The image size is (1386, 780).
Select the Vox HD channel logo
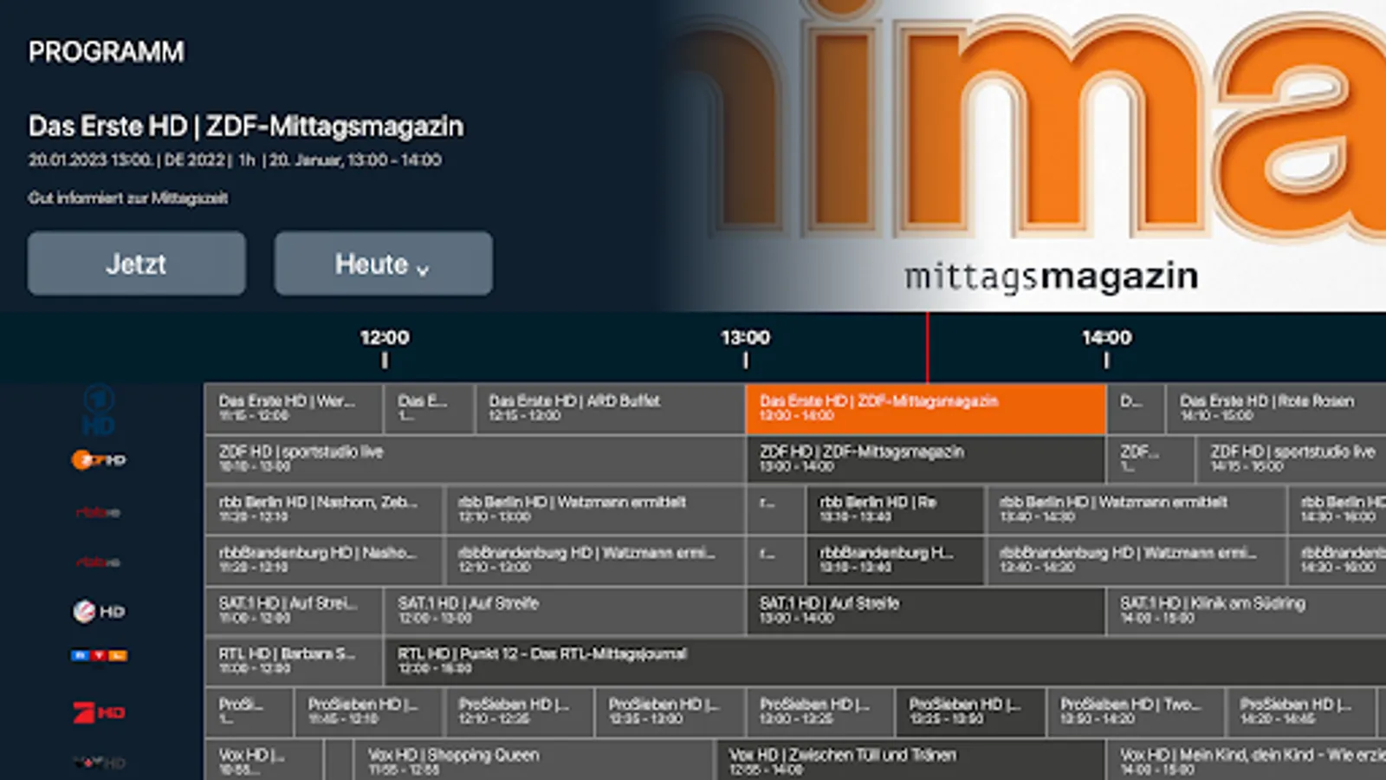[99, 763]
